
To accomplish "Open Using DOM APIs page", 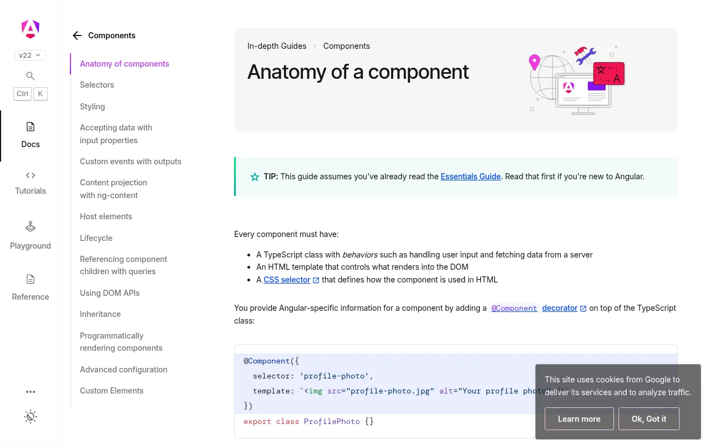I will 110,293.
